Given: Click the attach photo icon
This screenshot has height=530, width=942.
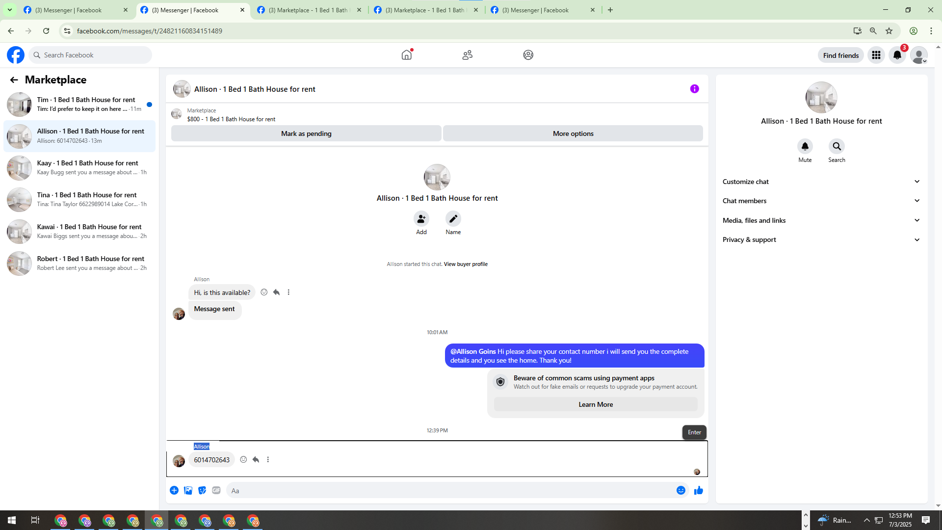Looking at the screenshot, I should click(188, 490).
